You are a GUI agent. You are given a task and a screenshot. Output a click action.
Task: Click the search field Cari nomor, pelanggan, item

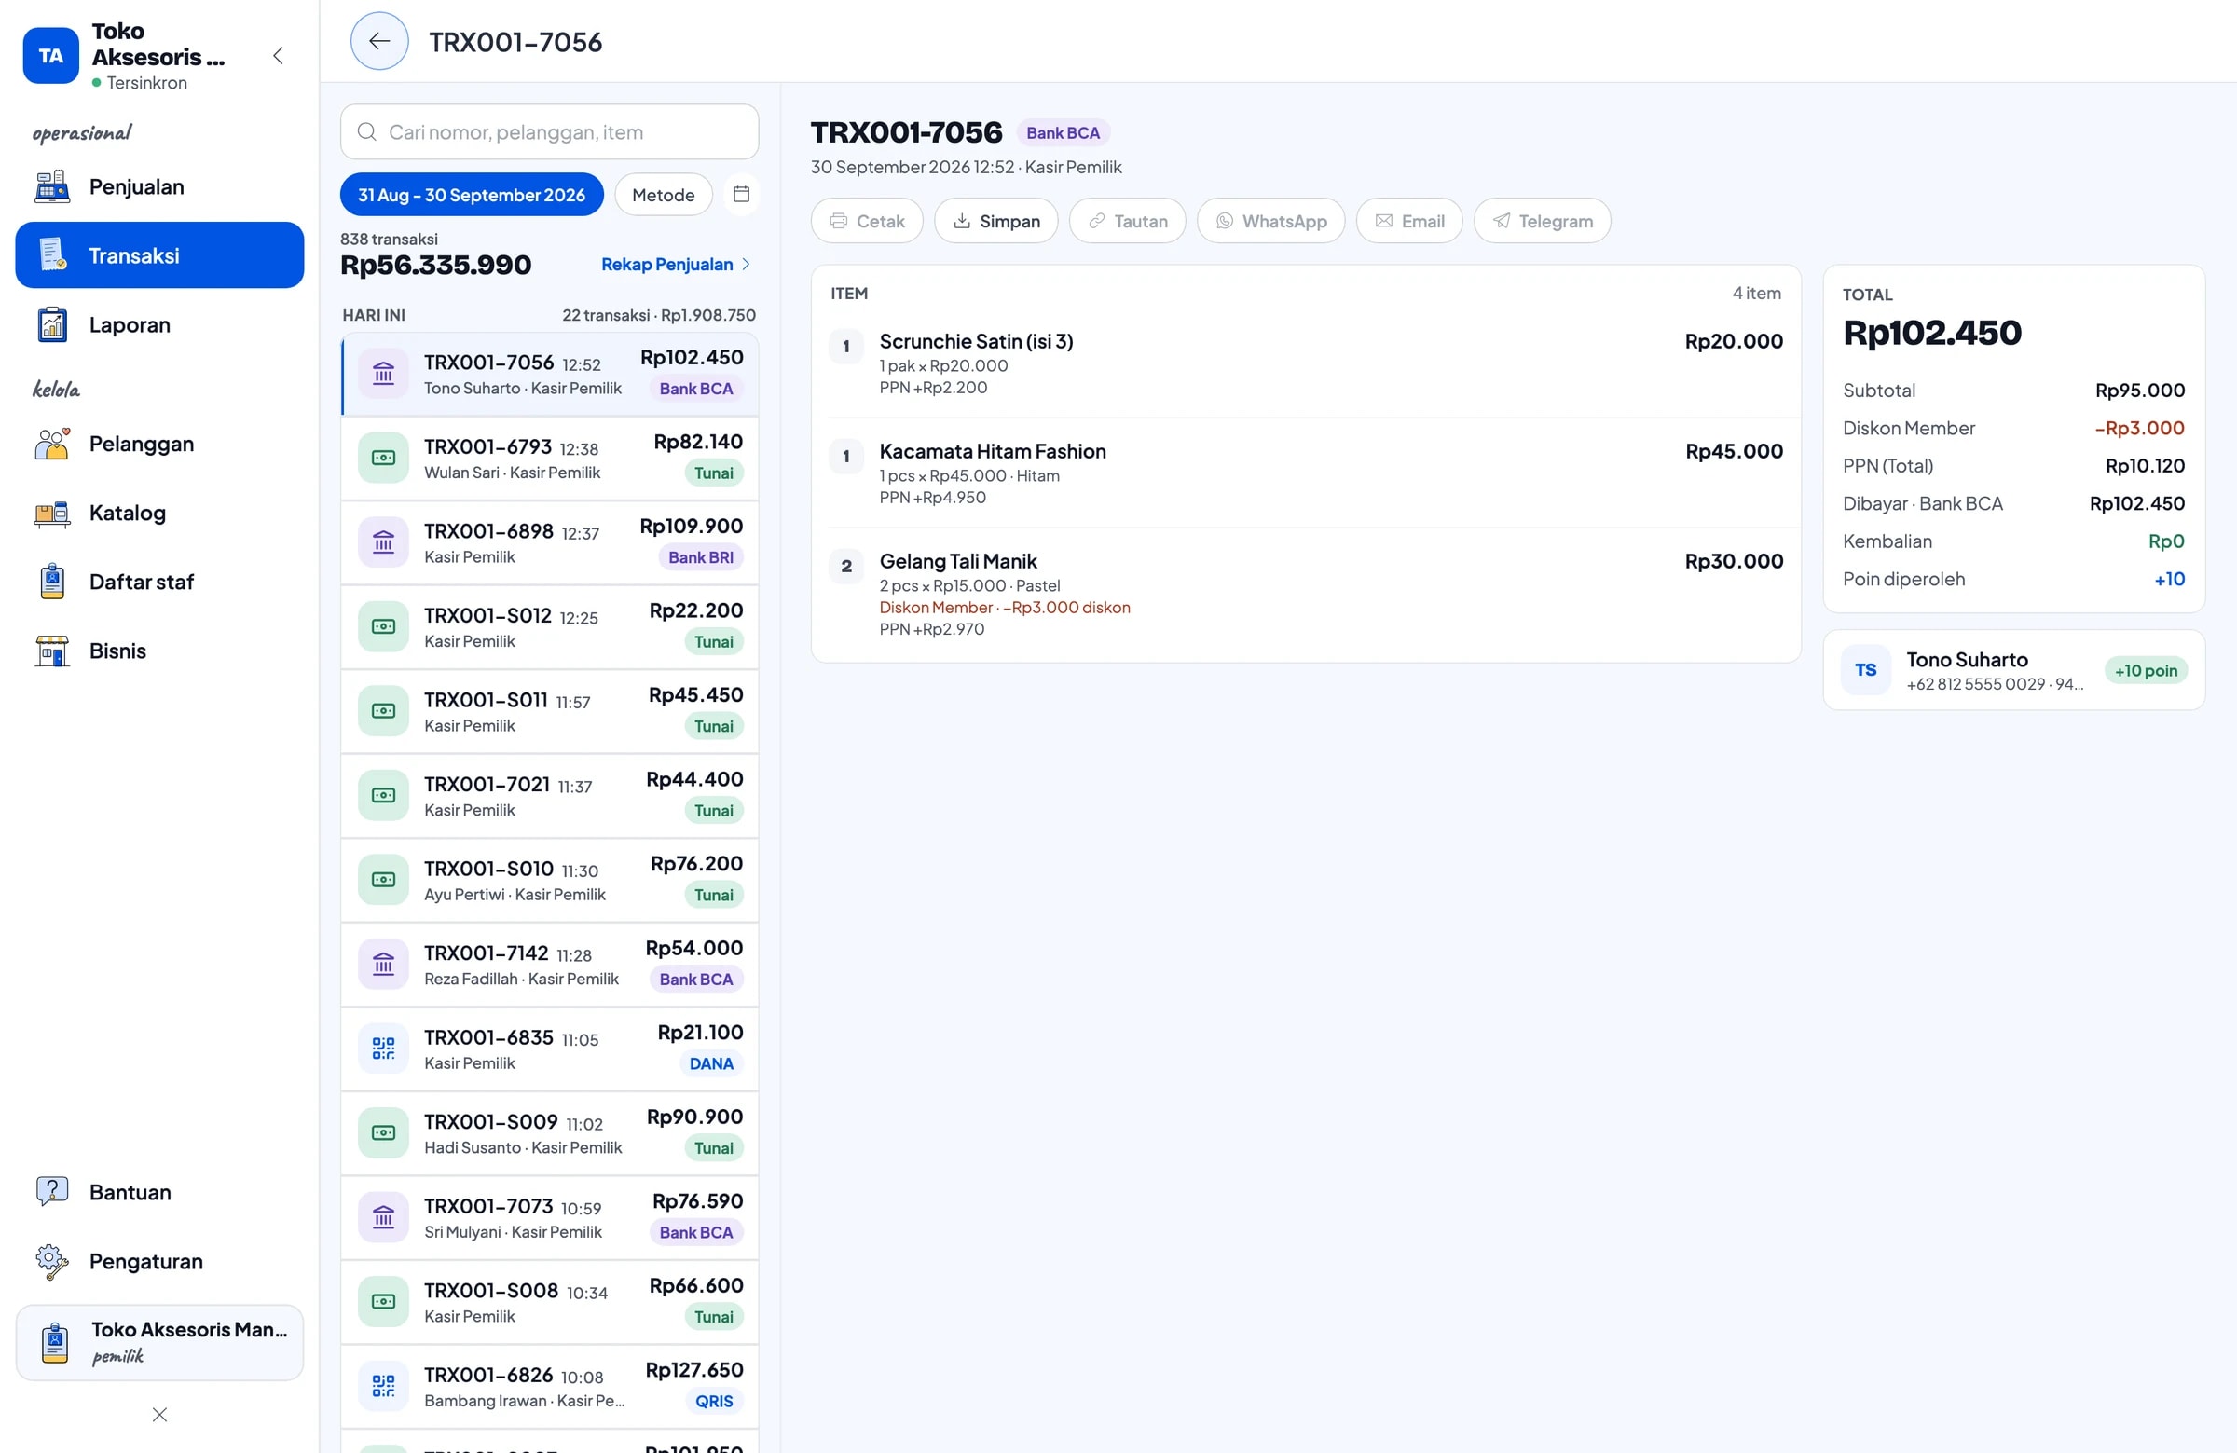[x=549, y=131]
